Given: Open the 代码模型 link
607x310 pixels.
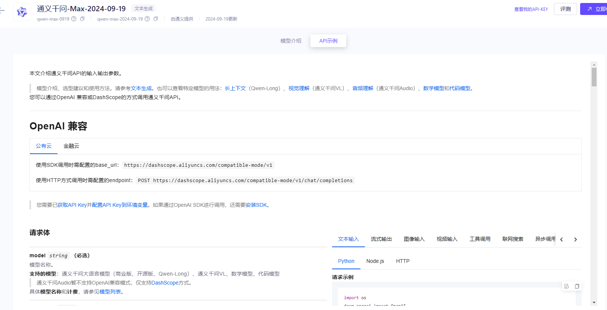Looking at the screenshot, I should [x=460, y=89].
